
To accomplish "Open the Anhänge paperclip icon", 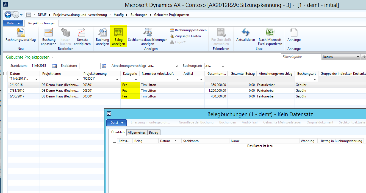I will [294, 33].
